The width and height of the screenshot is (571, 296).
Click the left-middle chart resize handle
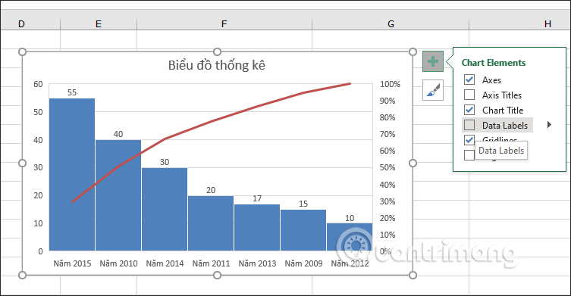coord(22,164)
